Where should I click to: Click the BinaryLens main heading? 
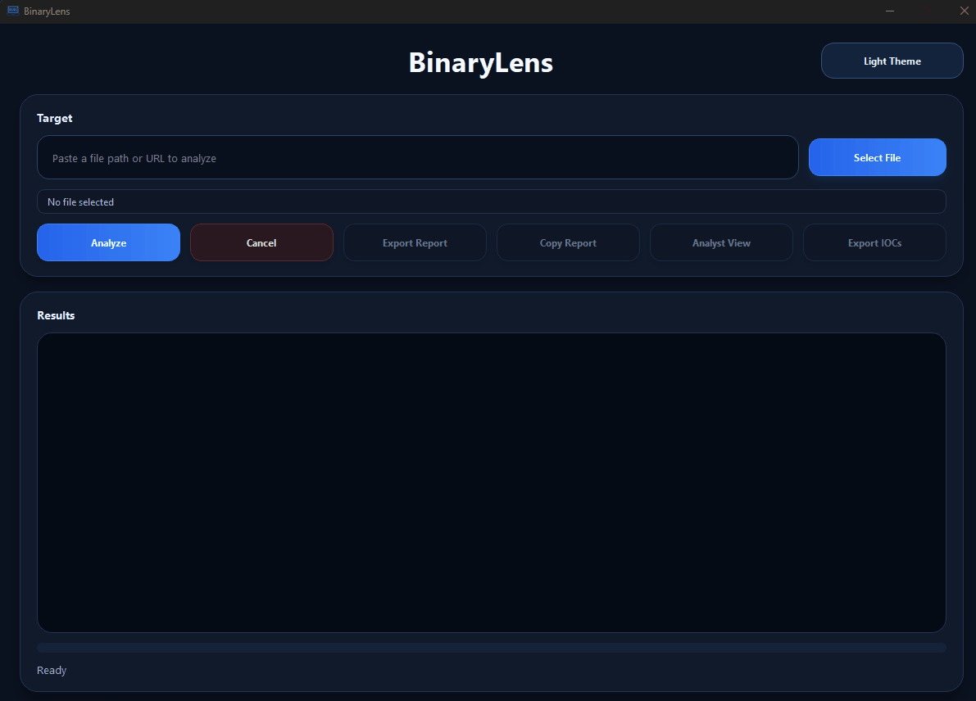[x=481, y=62]
